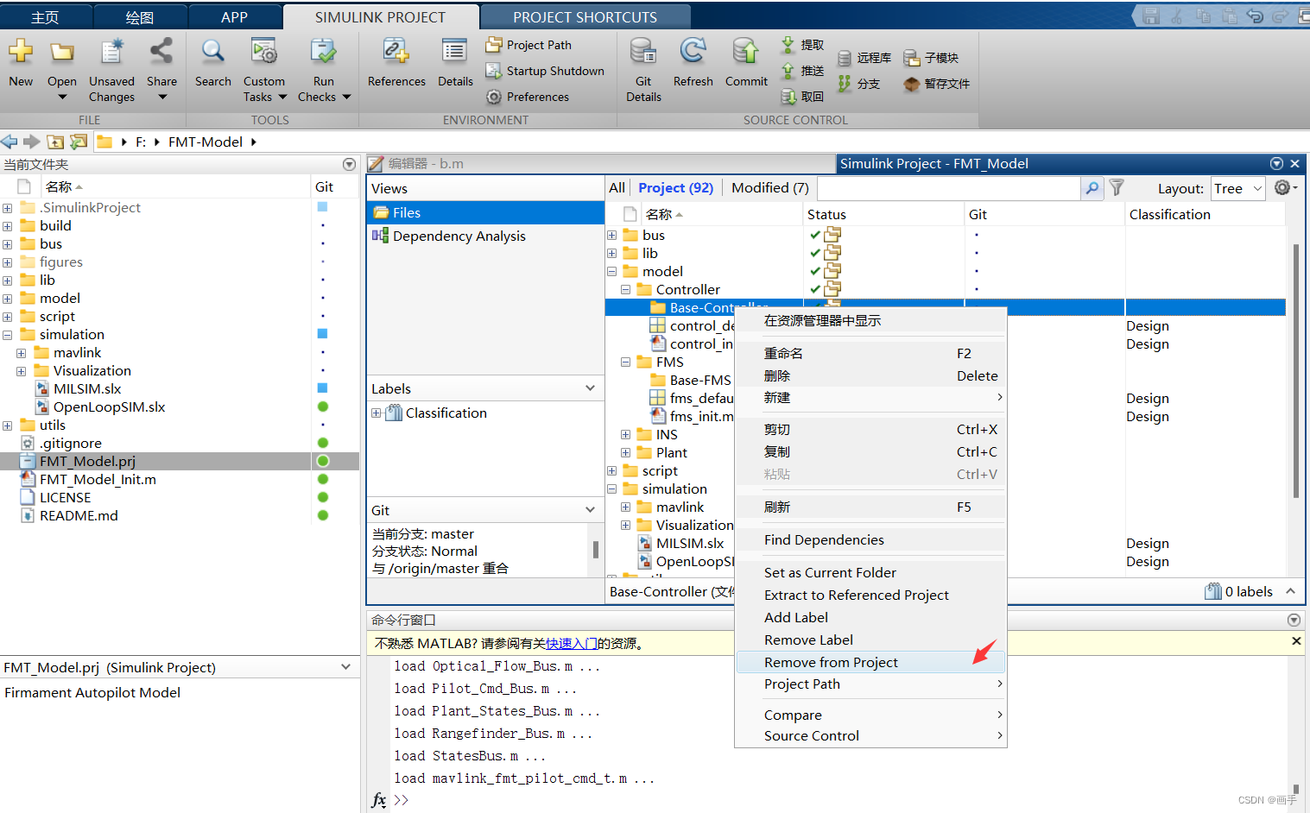Click 推送 (push) in Source Control

click(803, 71)
